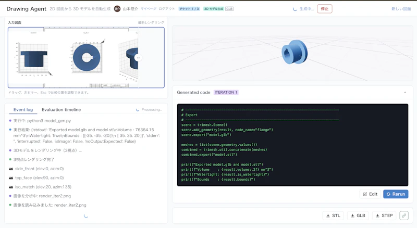Select the 3視点レンダリング完了 log entry
Screen dimensions: 417x228
pos(34,159)
